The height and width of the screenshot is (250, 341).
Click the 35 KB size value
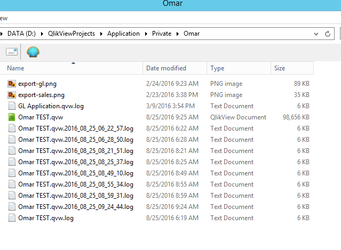click(302, 95)
